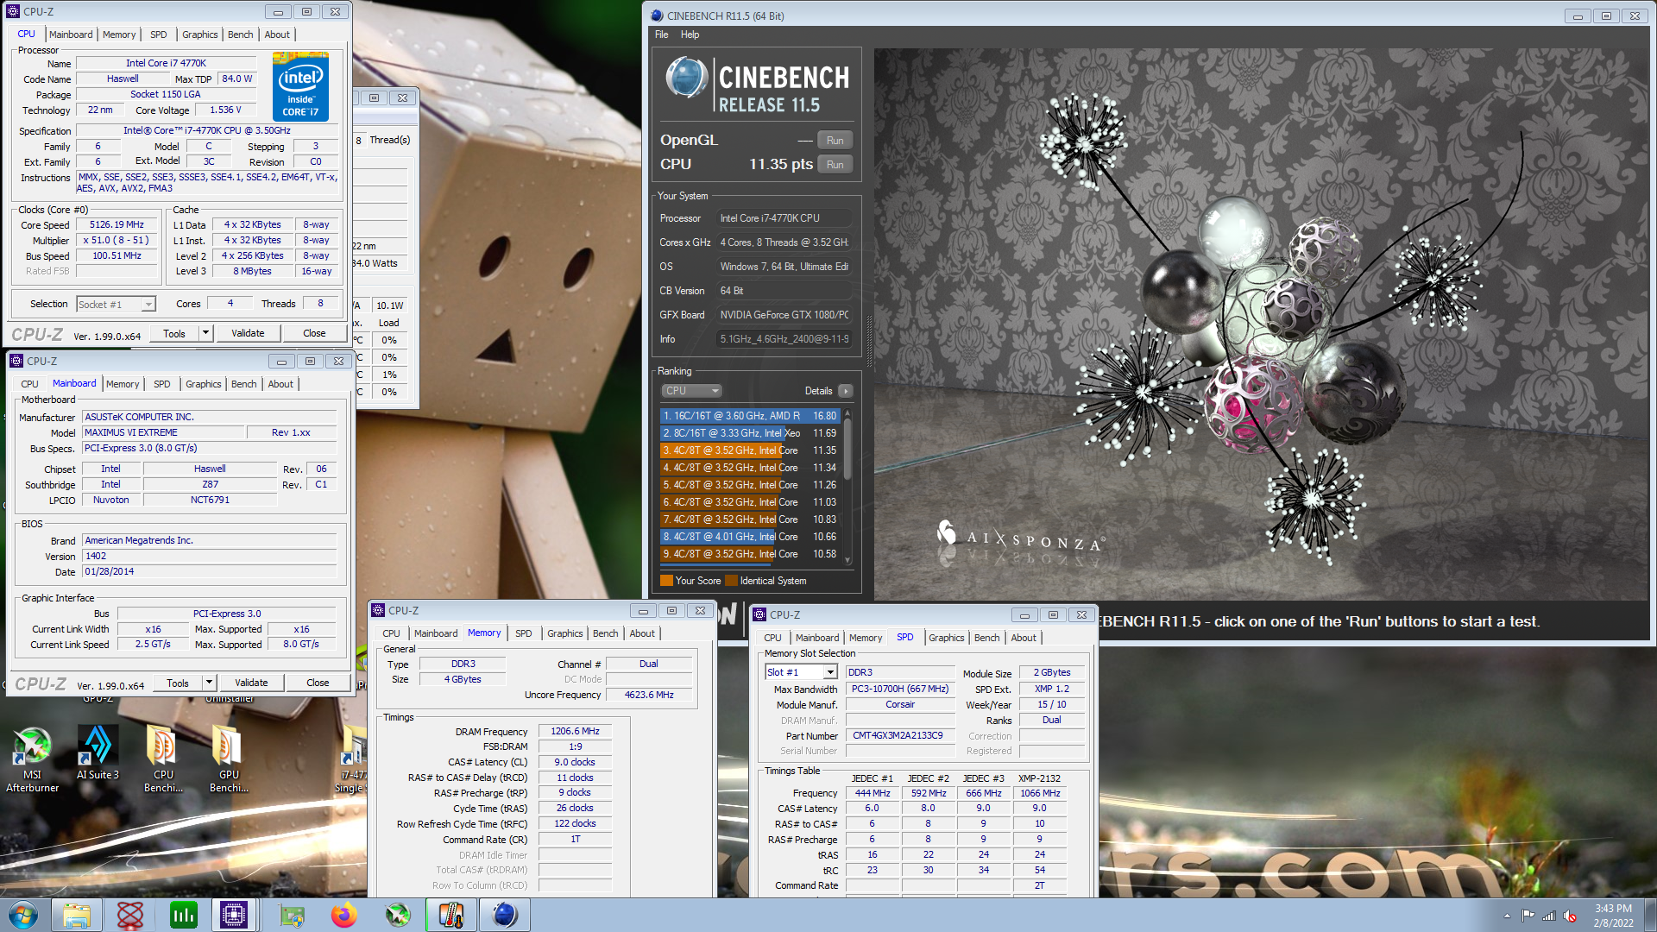Click Close button in Mainboard CPU-Z window

pyautogui.click(x=318, y=683)
